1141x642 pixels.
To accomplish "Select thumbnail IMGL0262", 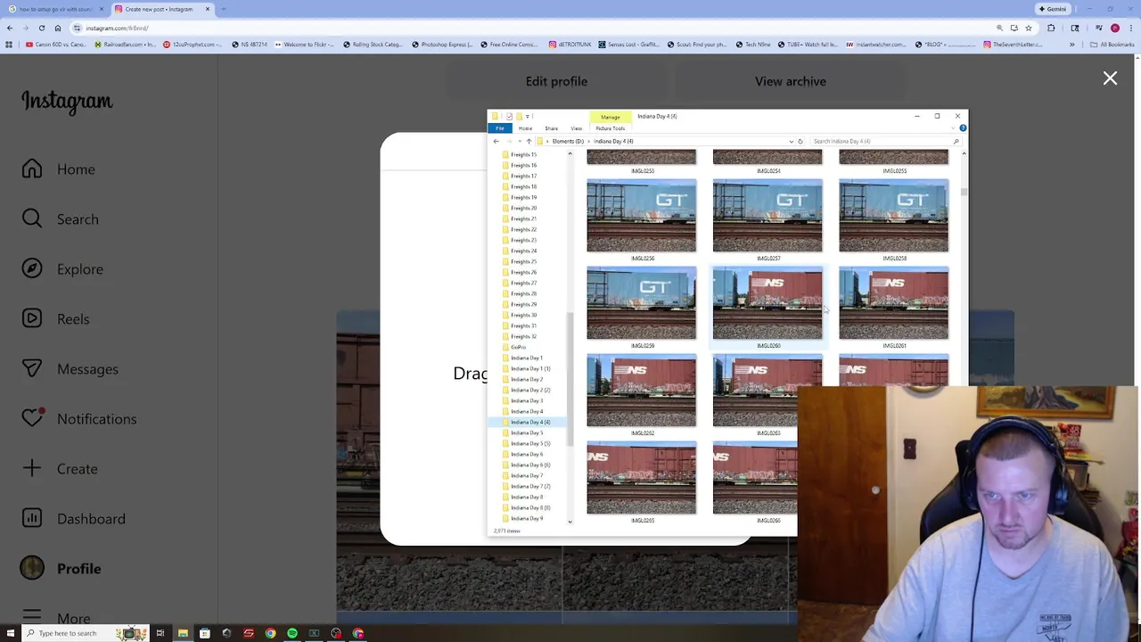I will point(642,395).
